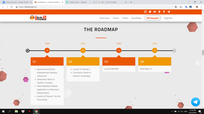Click 'Launch MainNet' text
Viewport: 204px width, 114px height.
111,69
